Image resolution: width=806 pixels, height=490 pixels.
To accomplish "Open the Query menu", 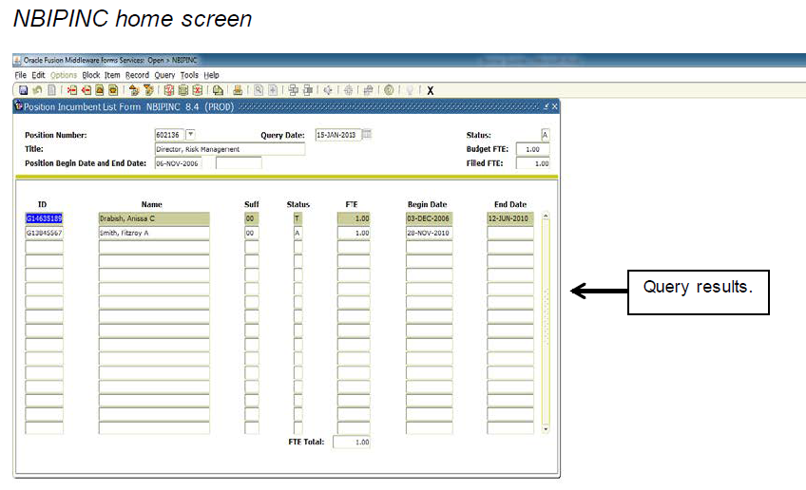I will (x=164, y=75).
